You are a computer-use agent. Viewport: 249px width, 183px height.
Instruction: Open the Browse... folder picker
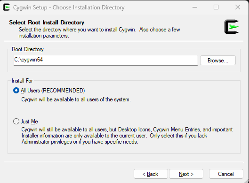(218, 61)
